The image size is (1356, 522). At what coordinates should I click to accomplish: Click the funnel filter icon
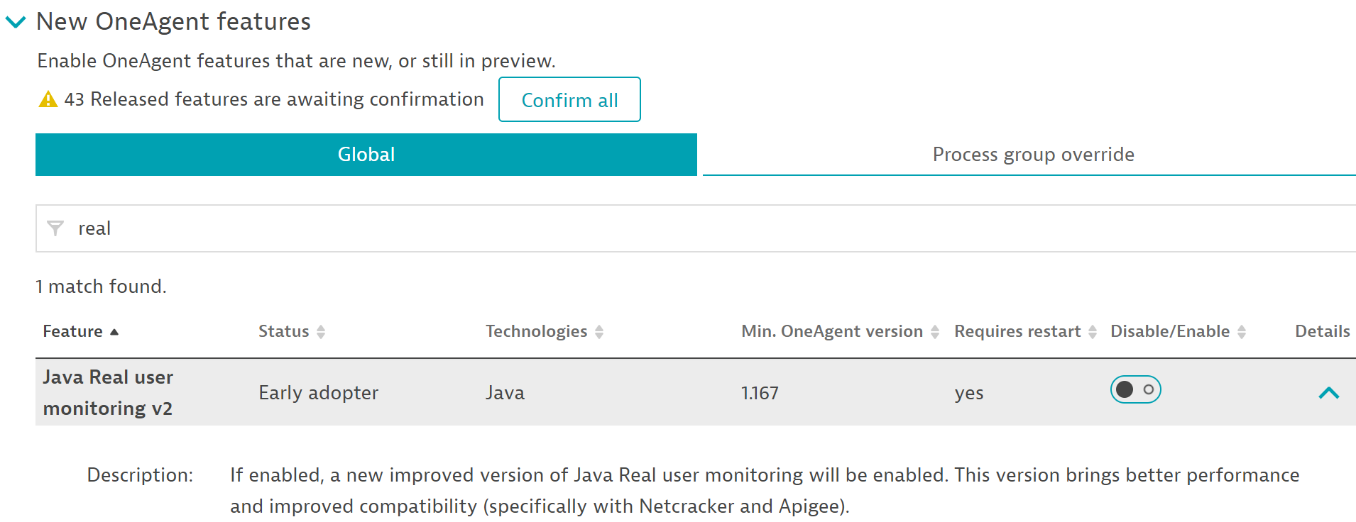[55, 228]
